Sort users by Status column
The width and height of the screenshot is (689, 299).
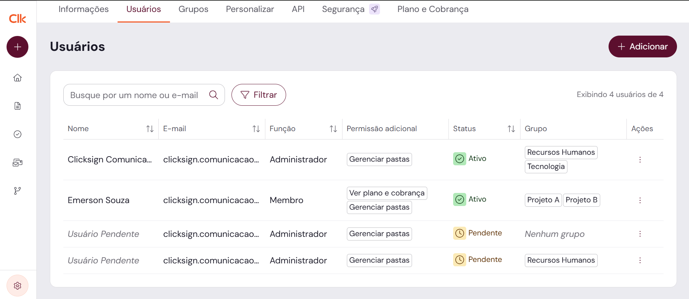click(x=511, y=129)
